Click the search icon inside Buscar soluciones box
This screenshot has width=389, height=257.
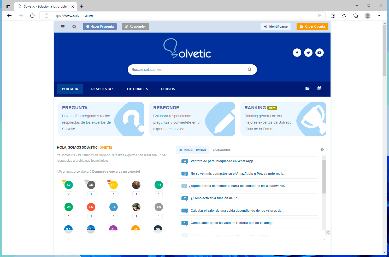click(x=250, y=70)
